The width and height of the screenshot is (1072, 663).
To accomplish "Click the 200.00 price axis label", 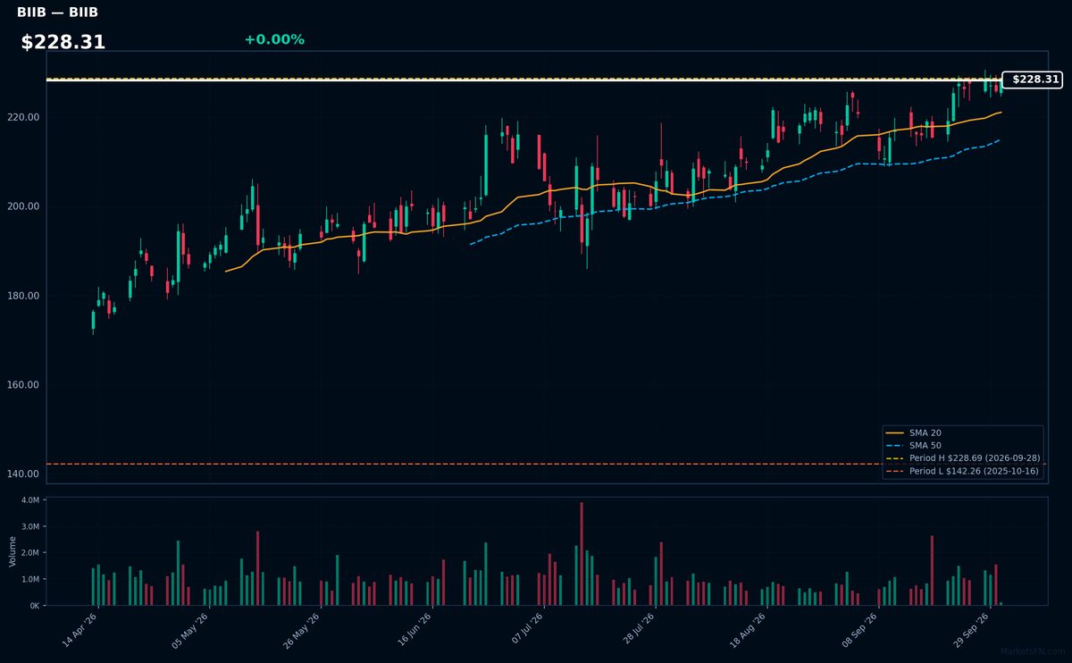I will coord(25,206).
